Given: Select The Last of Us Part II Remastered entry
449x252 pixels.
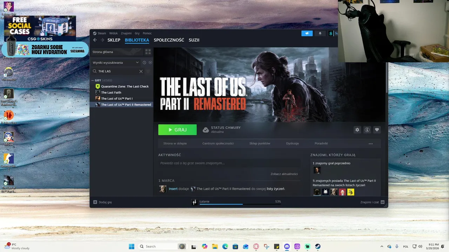Looking at the screenshot, I should coord(122,104).
